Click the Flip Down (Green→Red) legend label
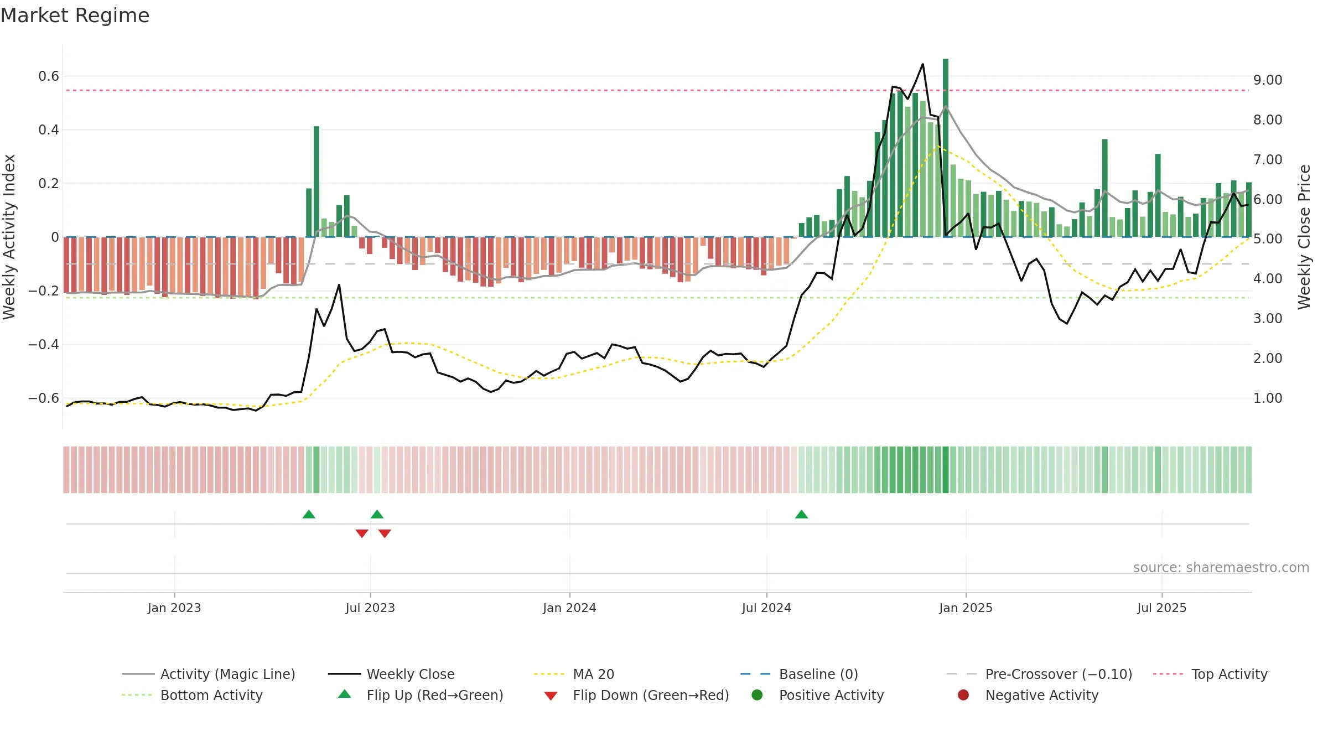This screenshot has width=1328, height=747. point(651,695)
